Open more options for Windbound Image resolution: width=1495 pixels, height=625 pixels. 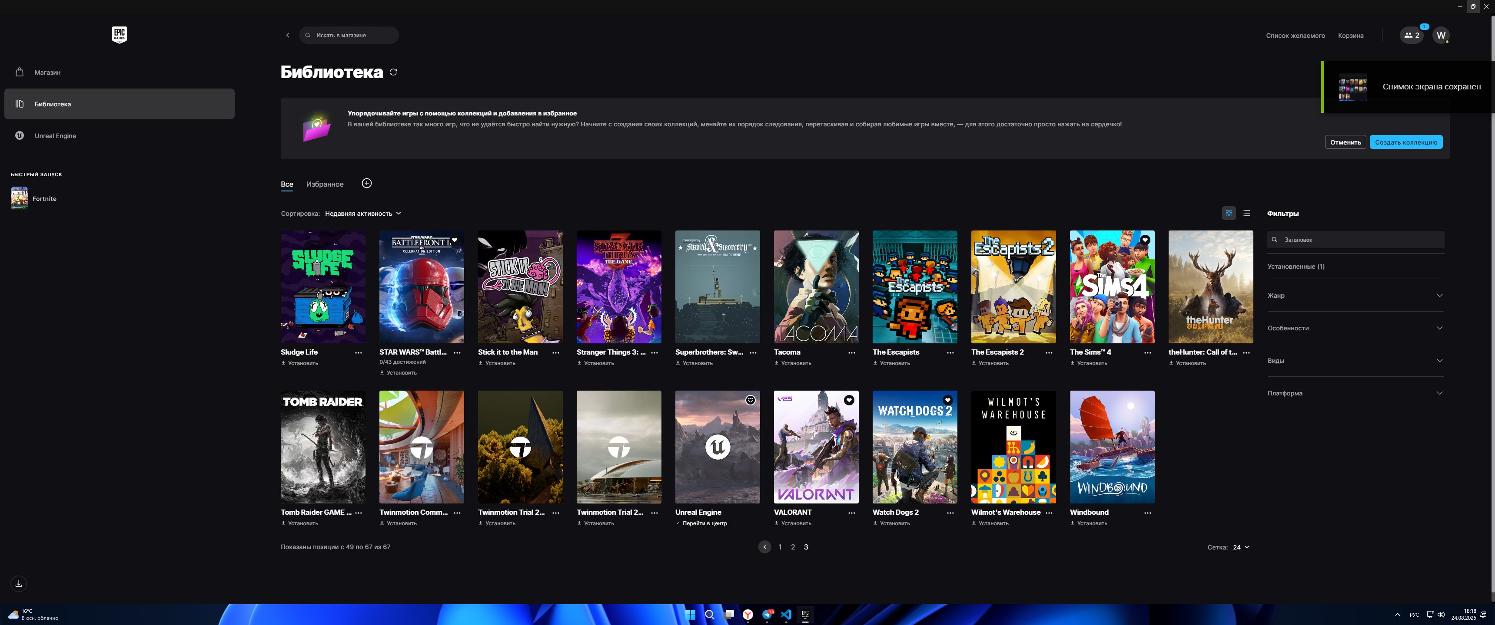click(x=1147, y=513)
